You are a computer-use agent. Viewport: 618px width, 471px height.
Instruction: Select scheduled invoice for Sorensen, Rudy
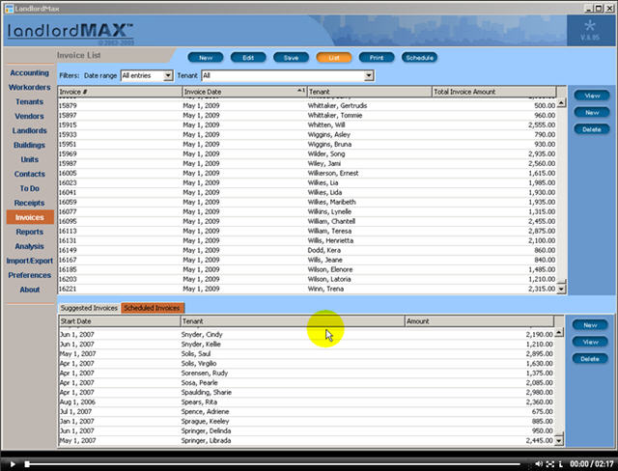point(306,374)
